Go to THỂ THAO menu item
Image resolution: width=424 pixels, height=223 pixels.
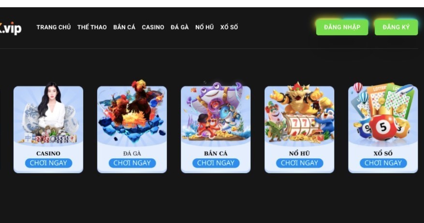point(92,27)
